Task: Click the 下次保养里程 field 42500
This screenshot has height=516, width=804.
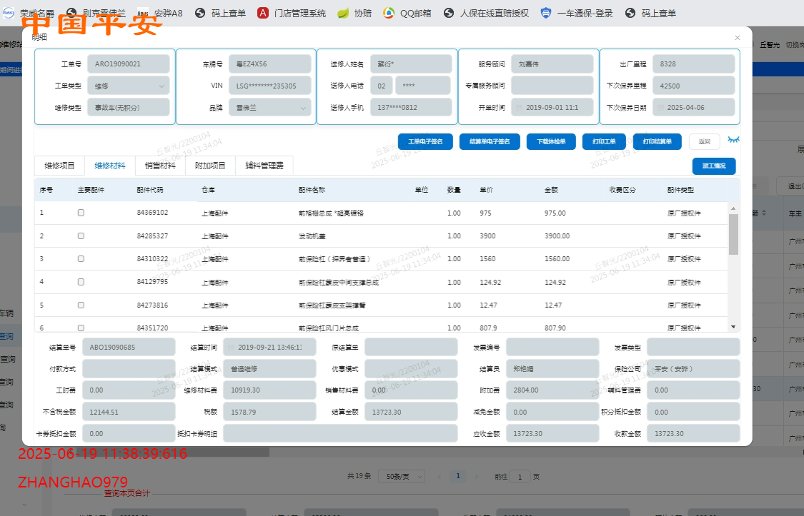Action: click(694, 86)
